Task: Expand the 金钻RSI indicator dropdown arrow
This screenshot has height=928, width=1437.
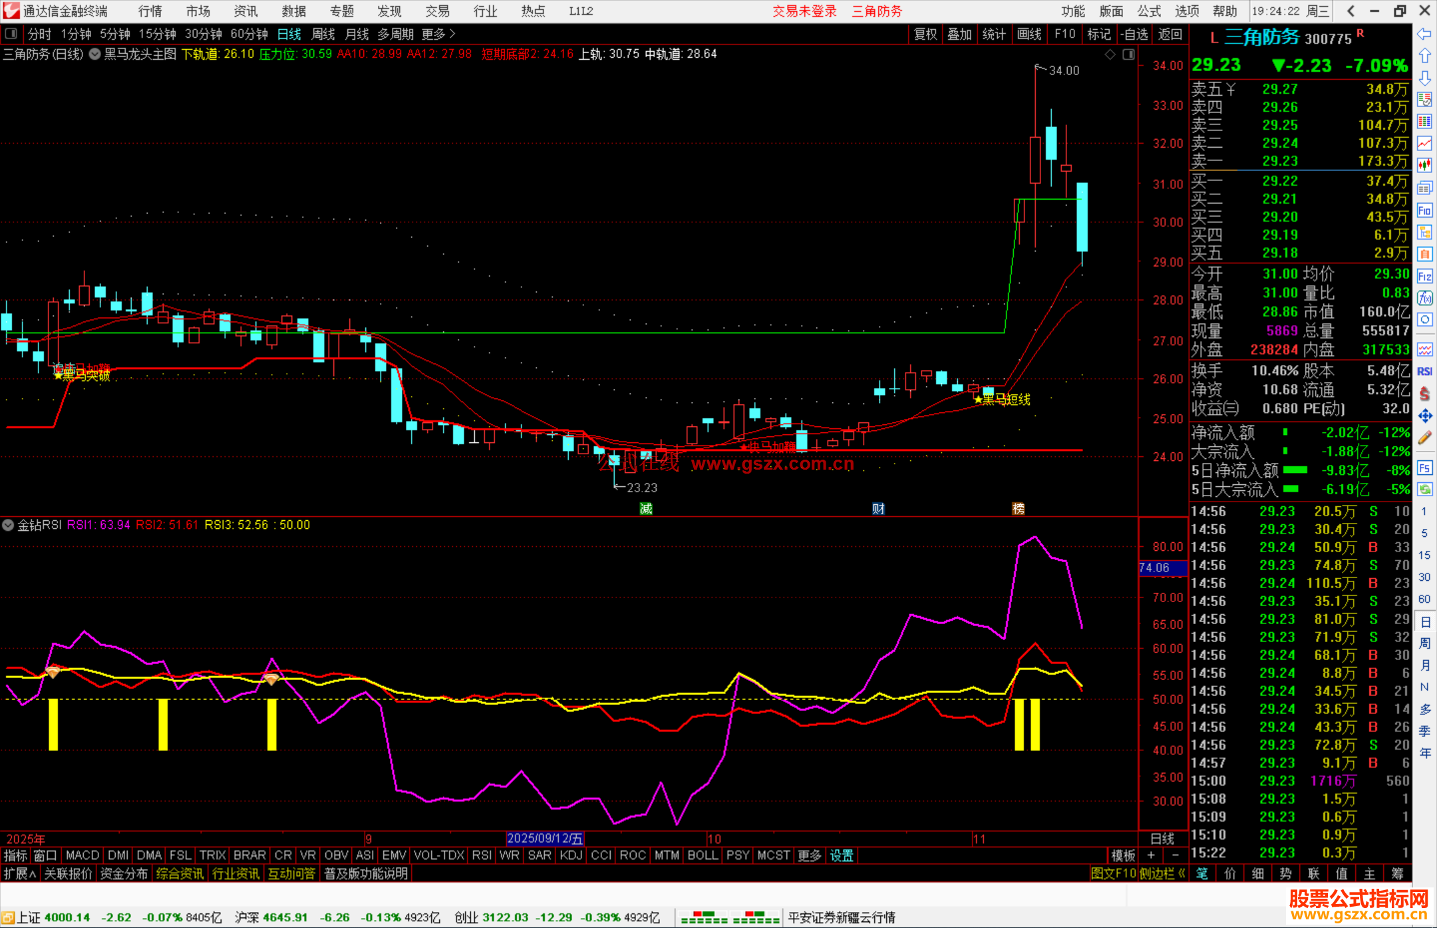Action: tap(8, 525)
